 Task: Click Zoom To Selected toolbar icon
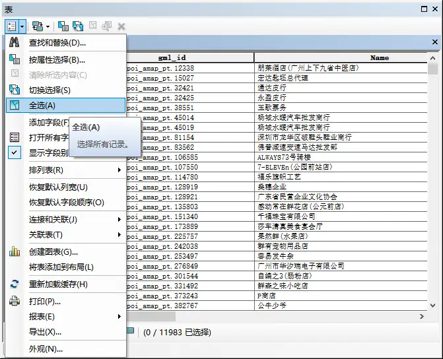coord(106,26)
